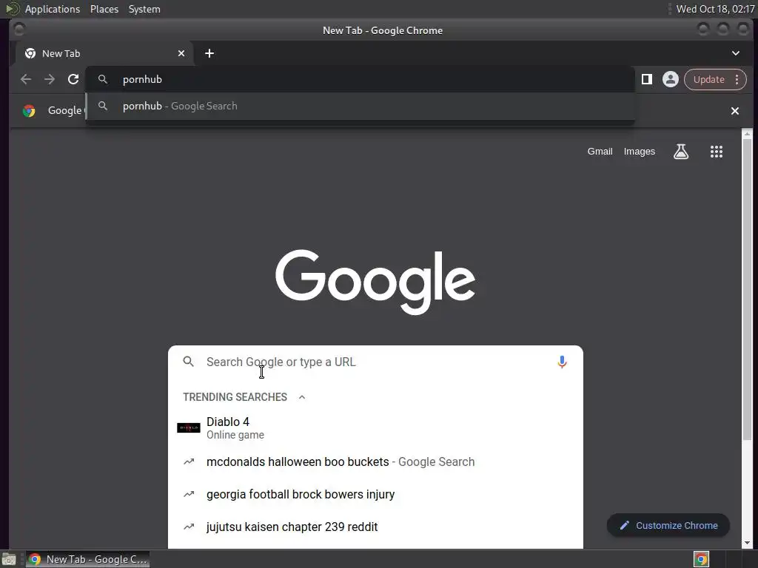This screenshot has height=568, width=758.
Task: Open a new tab with plus button
Action: 209,53
